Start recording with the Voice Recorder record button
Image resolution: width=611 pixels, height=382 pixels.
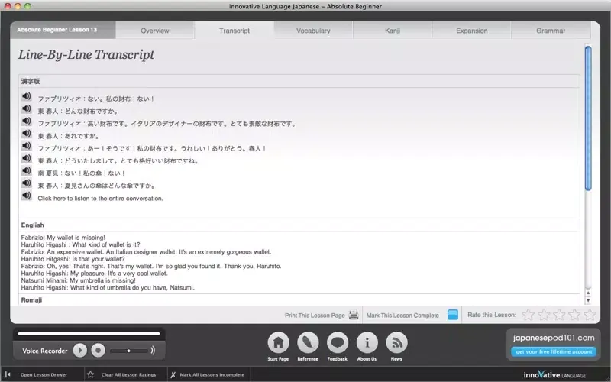click(99, 351)
